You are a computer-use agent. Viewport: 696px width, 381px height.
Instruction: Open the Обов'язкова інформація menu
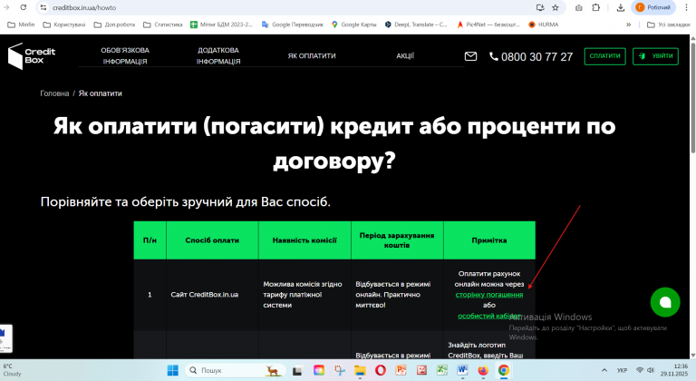pos(125,56)
